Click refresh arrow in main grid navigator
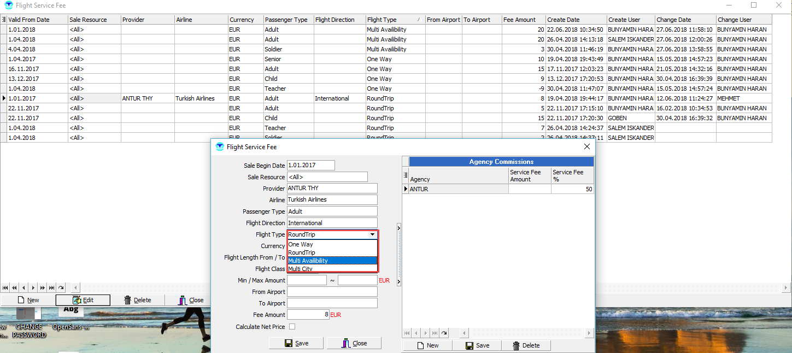The height and width of the screenshot is (353, 792). tap(61, 287)
